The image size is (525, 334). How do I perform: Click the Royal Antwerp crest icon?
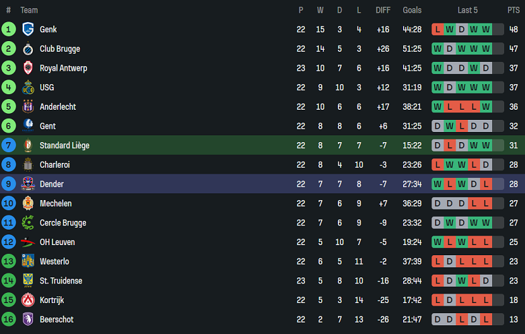click(x=28, y=68)
